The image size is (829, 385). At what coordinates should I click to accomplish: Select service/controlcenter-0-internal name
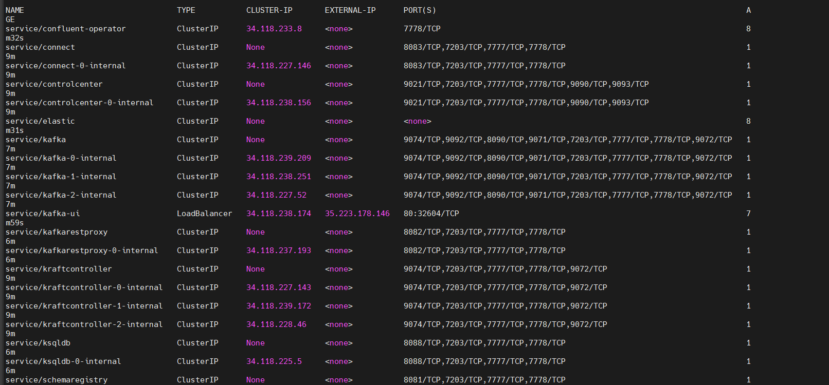coord(80,103)
